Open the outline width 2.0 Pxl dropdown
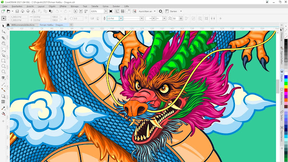Viewport: 288px width, 162px height. (121, 18)
